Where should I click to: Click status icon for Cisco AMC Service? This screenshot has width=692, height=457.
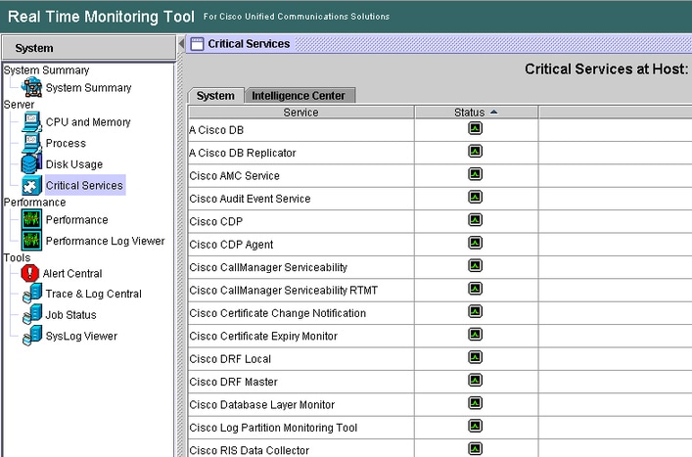(x=476, y=174)
